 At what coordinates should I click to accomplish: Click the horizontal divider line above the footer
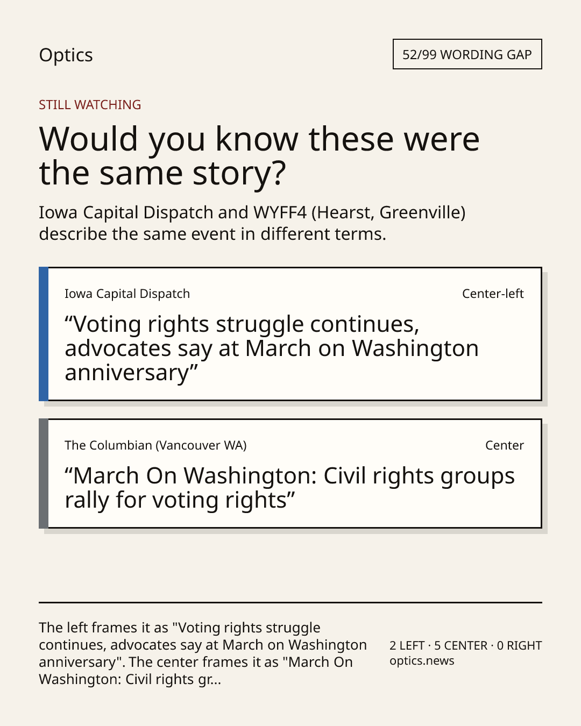click(x=290, y=602)
